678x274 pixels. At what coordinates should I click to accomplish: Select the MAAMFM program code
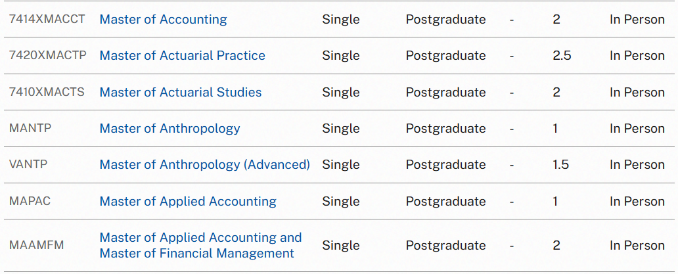37,245
